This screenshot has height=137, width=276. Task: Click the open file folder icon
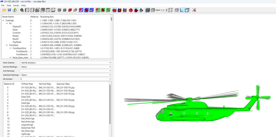click(x=4, y=10)
